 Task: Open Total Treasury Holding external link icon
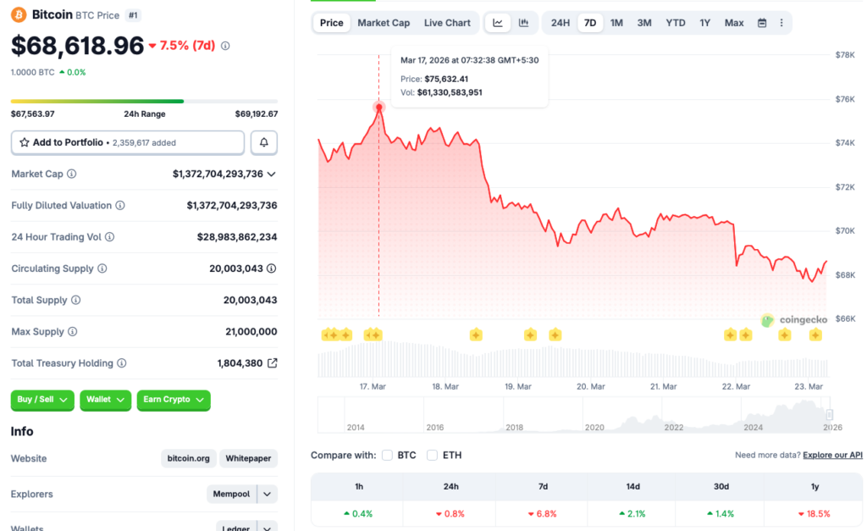(272, 362)
